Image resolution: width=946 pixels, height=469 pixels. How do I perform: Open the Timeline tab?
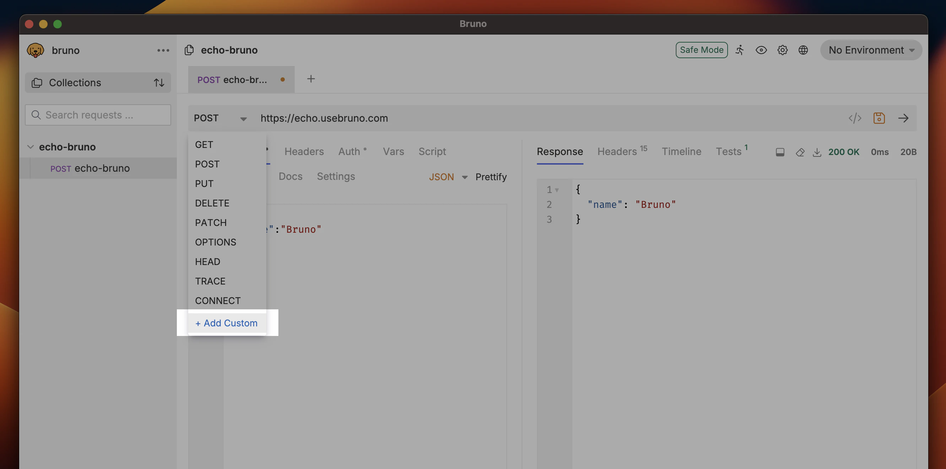pos(681,151)
